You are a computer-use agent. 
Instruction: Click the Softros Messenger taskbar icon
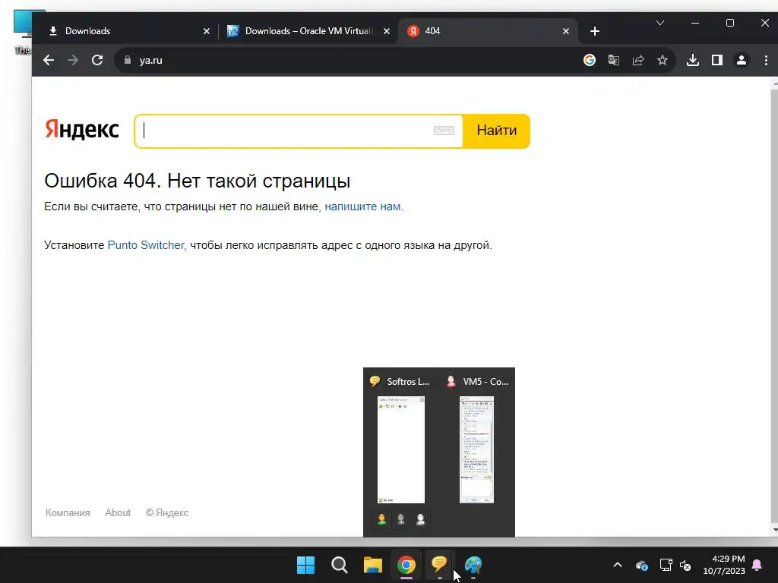(x=440, y=564)
